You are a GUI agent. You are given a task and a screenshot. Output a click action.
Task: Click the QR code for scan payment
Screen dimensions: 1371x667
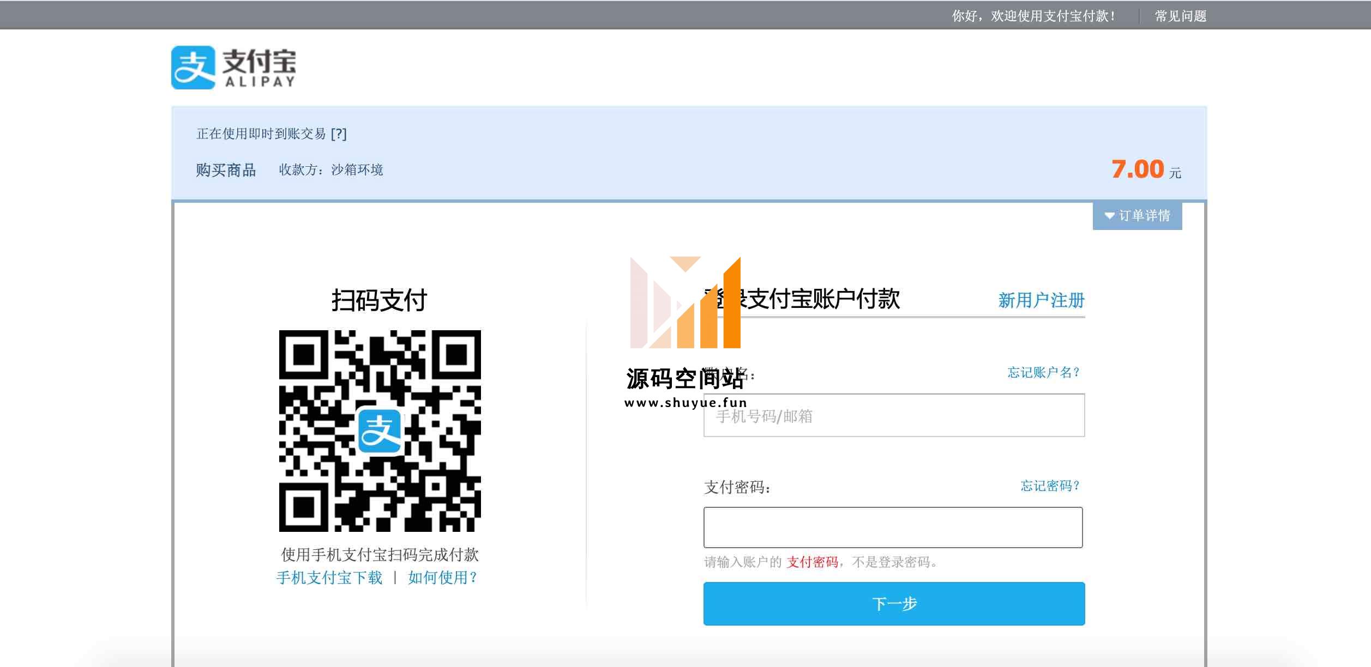[380, 431]
